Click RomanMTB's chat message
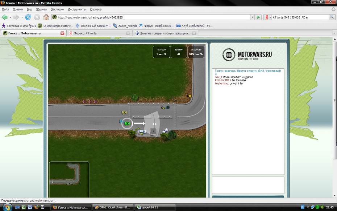Viewport: 337px width, 211px height. click(230, 80)
